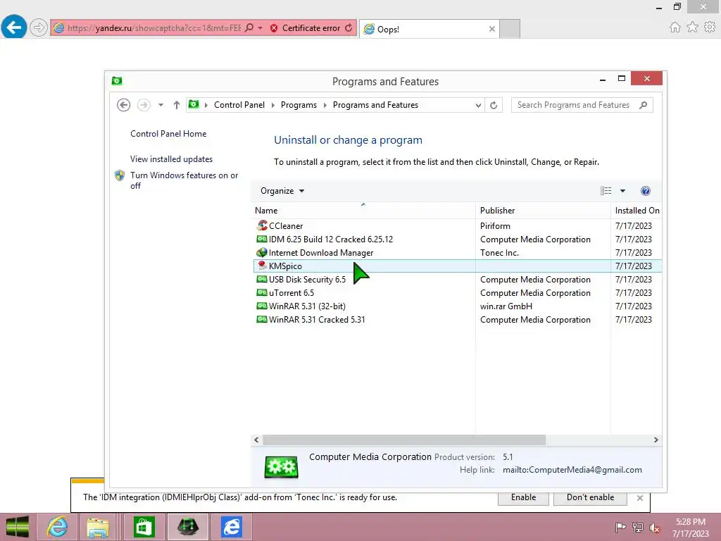721x541 pixels.
Task: Open IE Tools gear icon
Action: click(x=710, y=27)
